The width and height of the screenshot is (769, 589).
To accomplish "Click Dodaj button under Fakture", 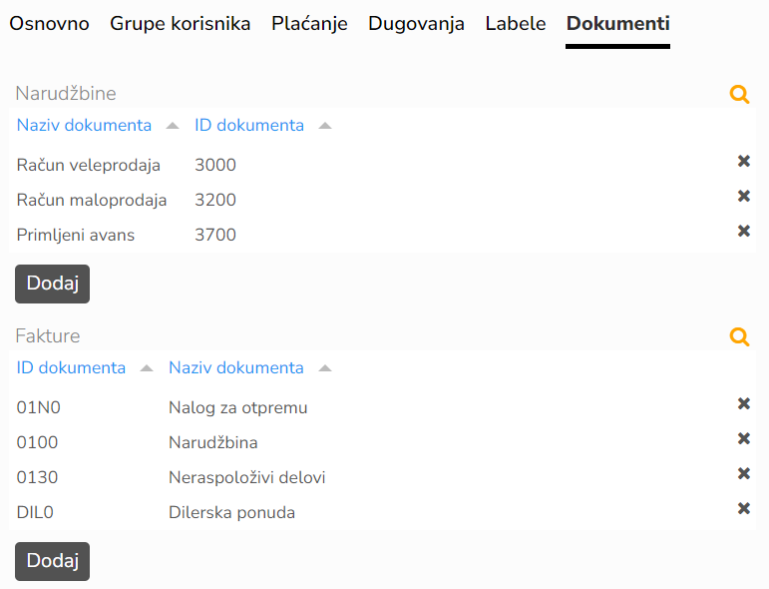I will [x=53, y=561].
